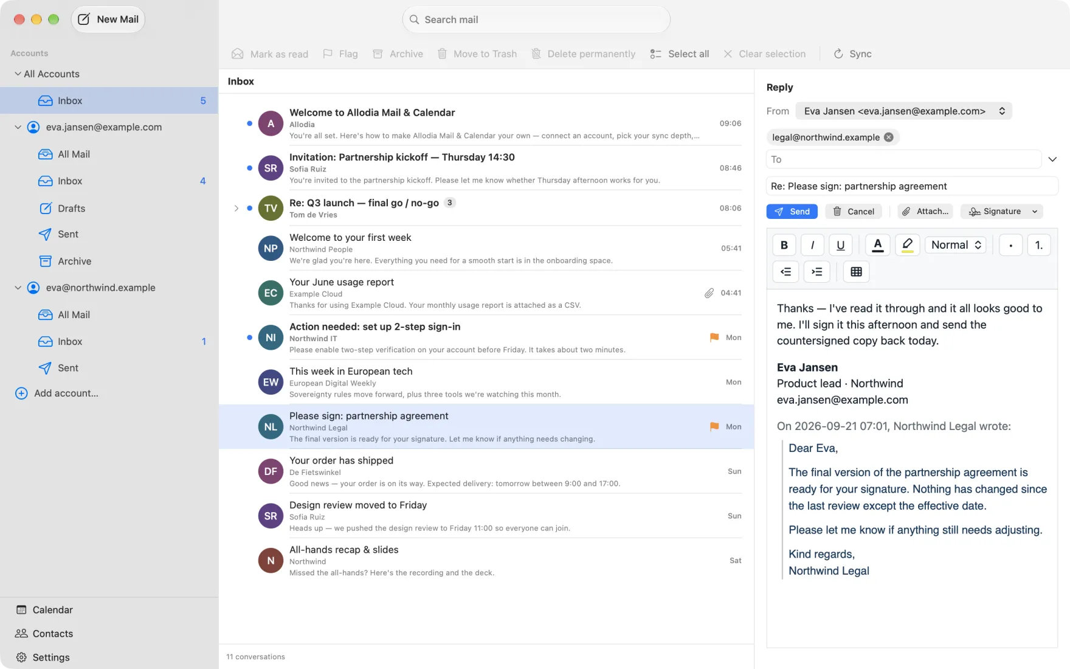
Task: Insert a bulleted list
Action: [x=1010, y=245]
